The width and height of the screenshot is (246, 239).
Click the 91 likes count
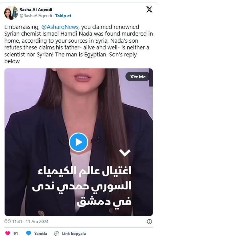point(16,233)
